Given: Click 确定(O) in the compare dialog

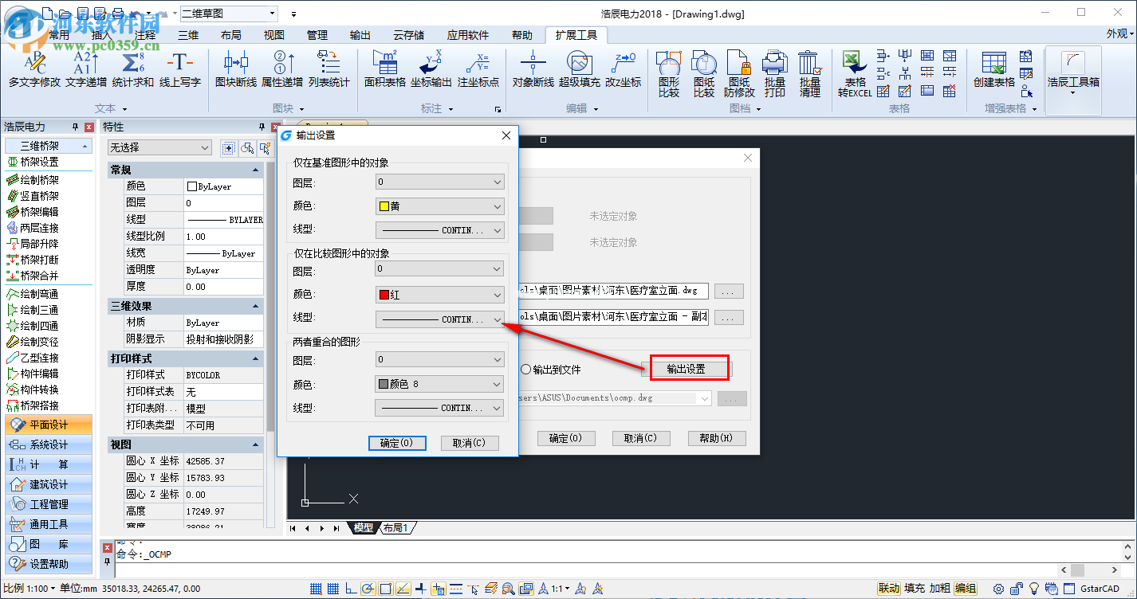Looking at the screenshot, I should [566, 438].
